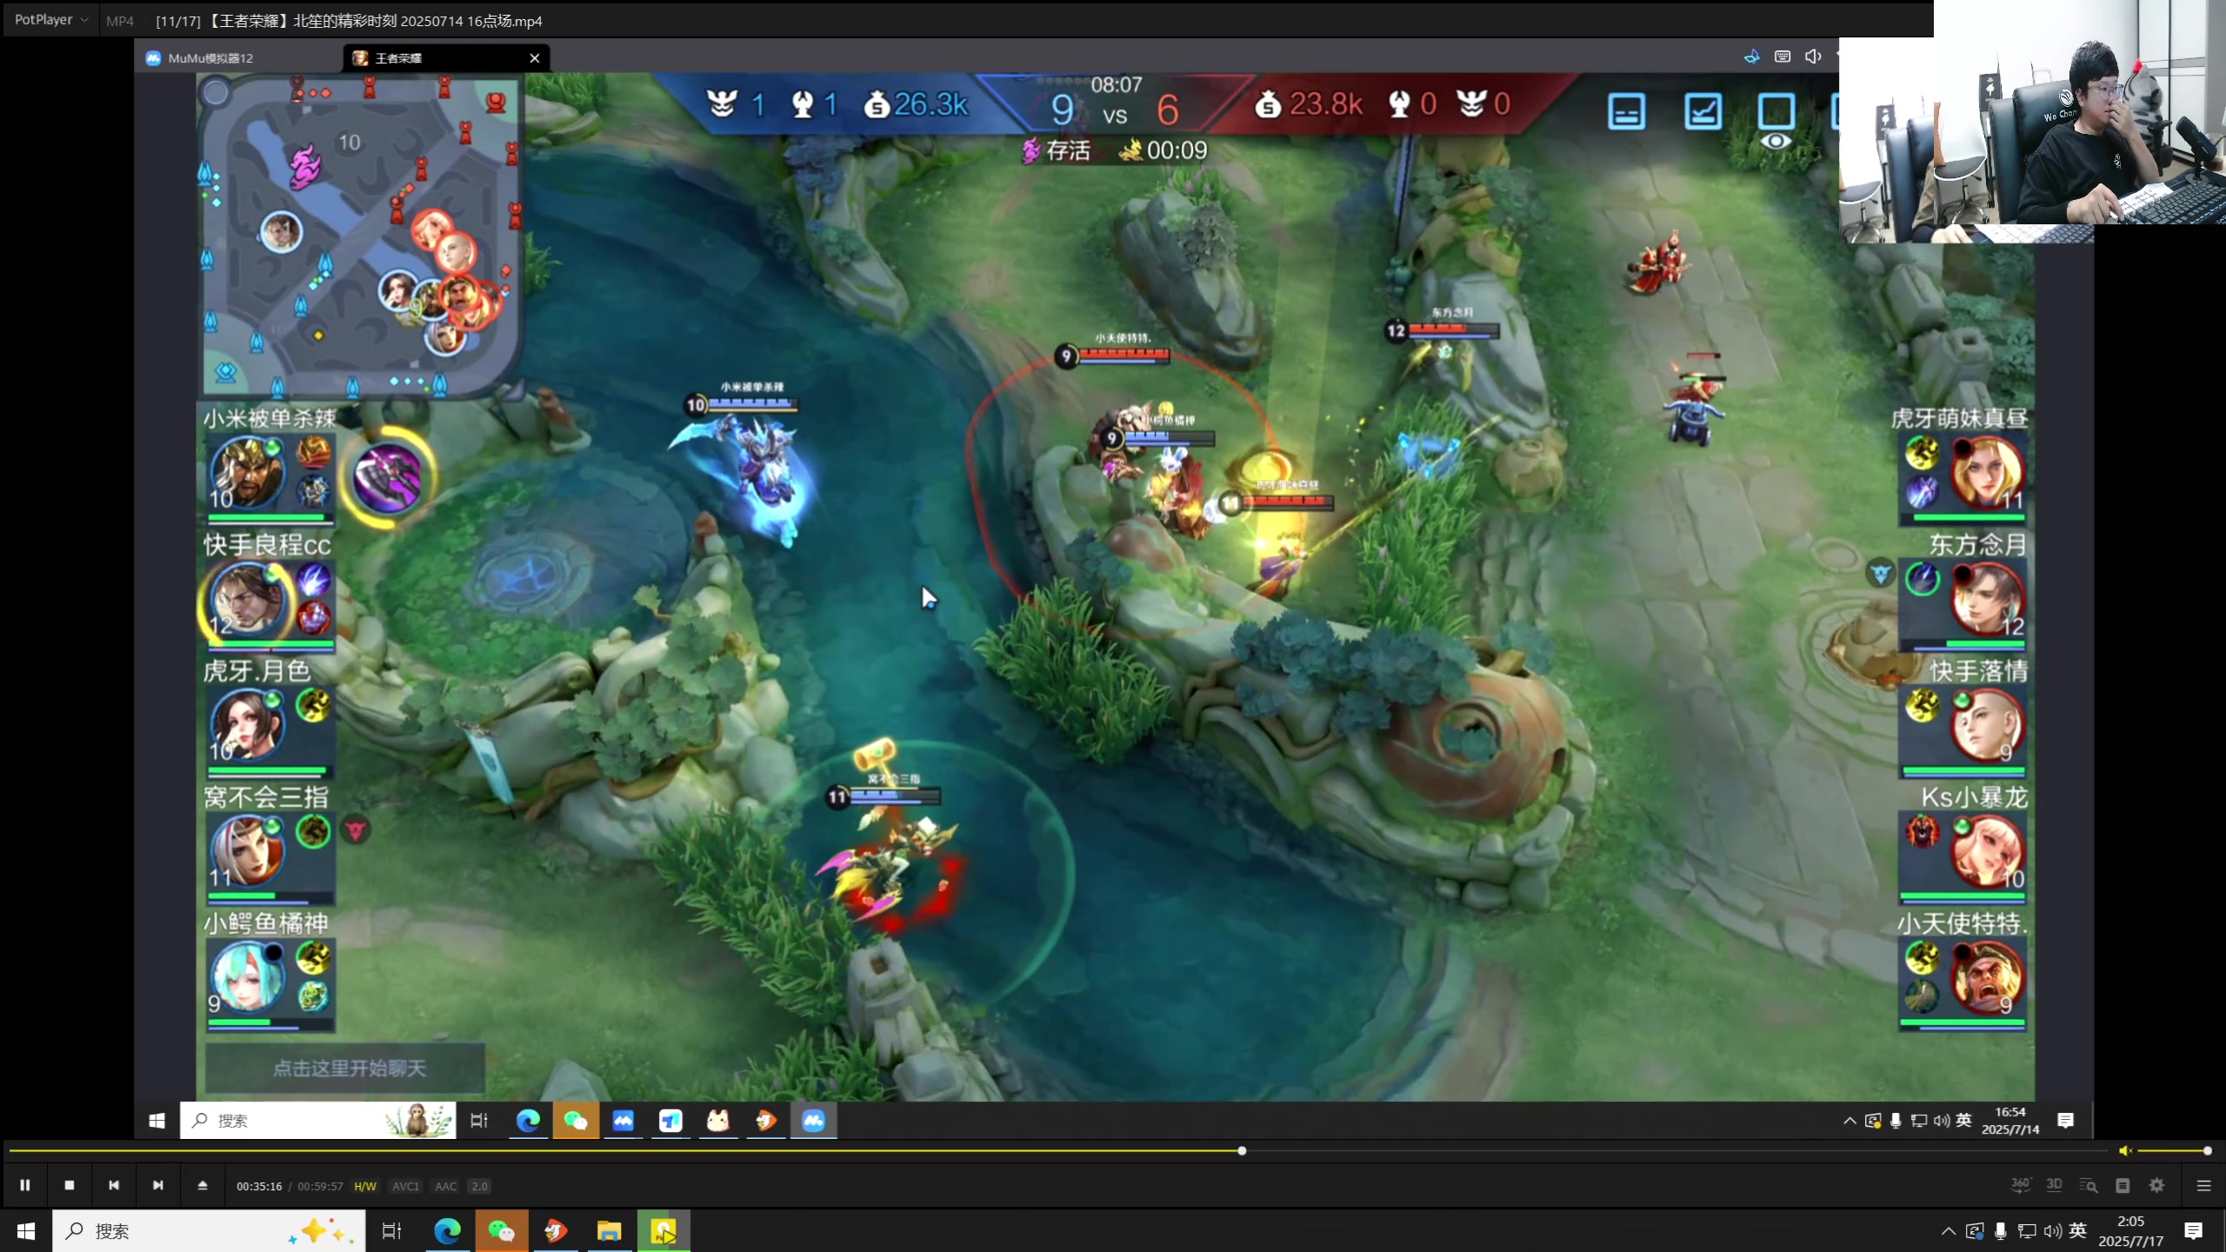Open the system tray volume icon
Image resolution: width=2226 pixels, height=1252 pixels.
pos(2052,1230)
